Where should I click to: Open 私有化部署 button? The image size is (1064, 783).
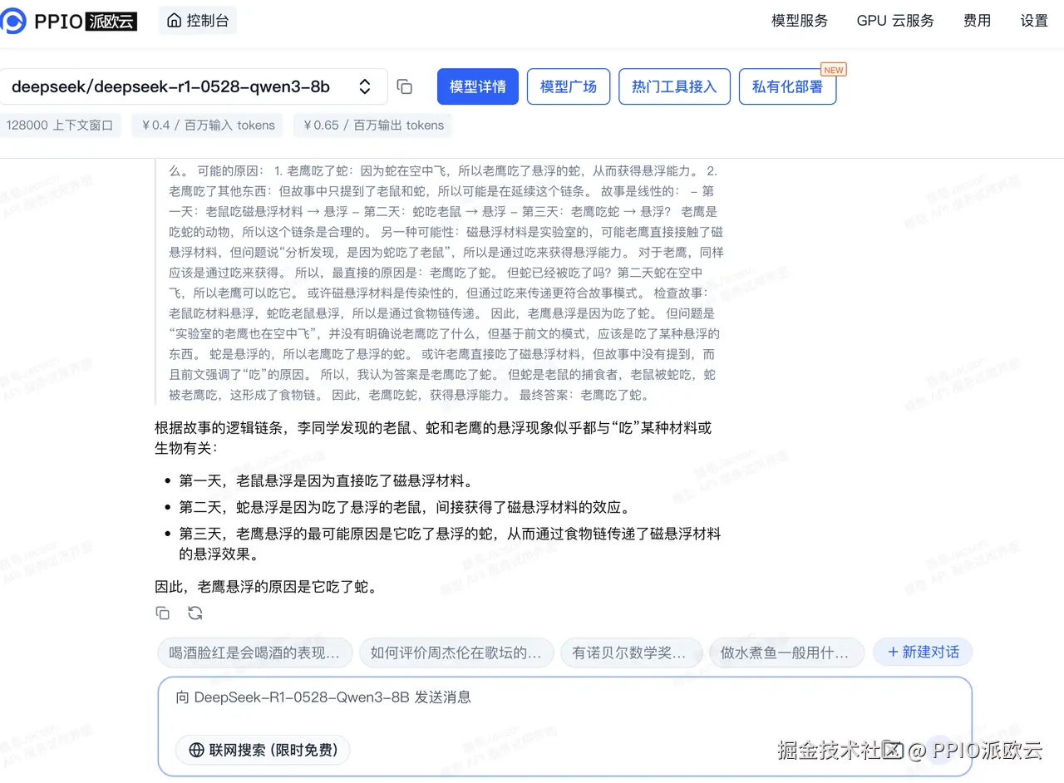pos(787,86)
